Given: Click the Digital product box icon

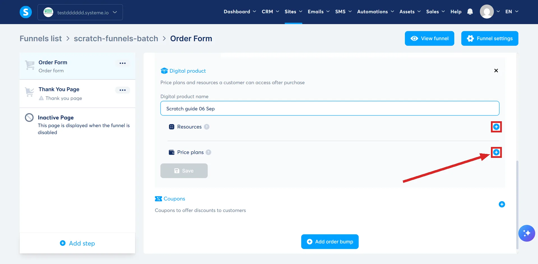Looking at the screenshot, I should coord(164,71).
